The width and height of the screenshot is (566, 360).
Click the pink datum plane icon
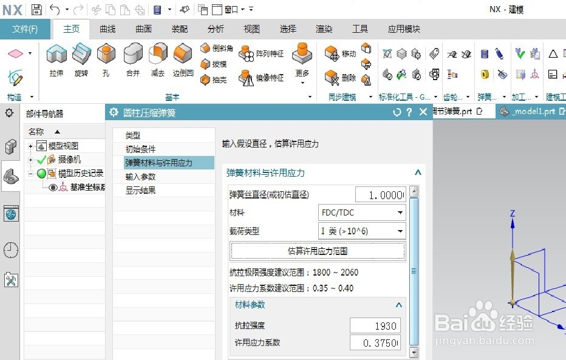point(15,54)
